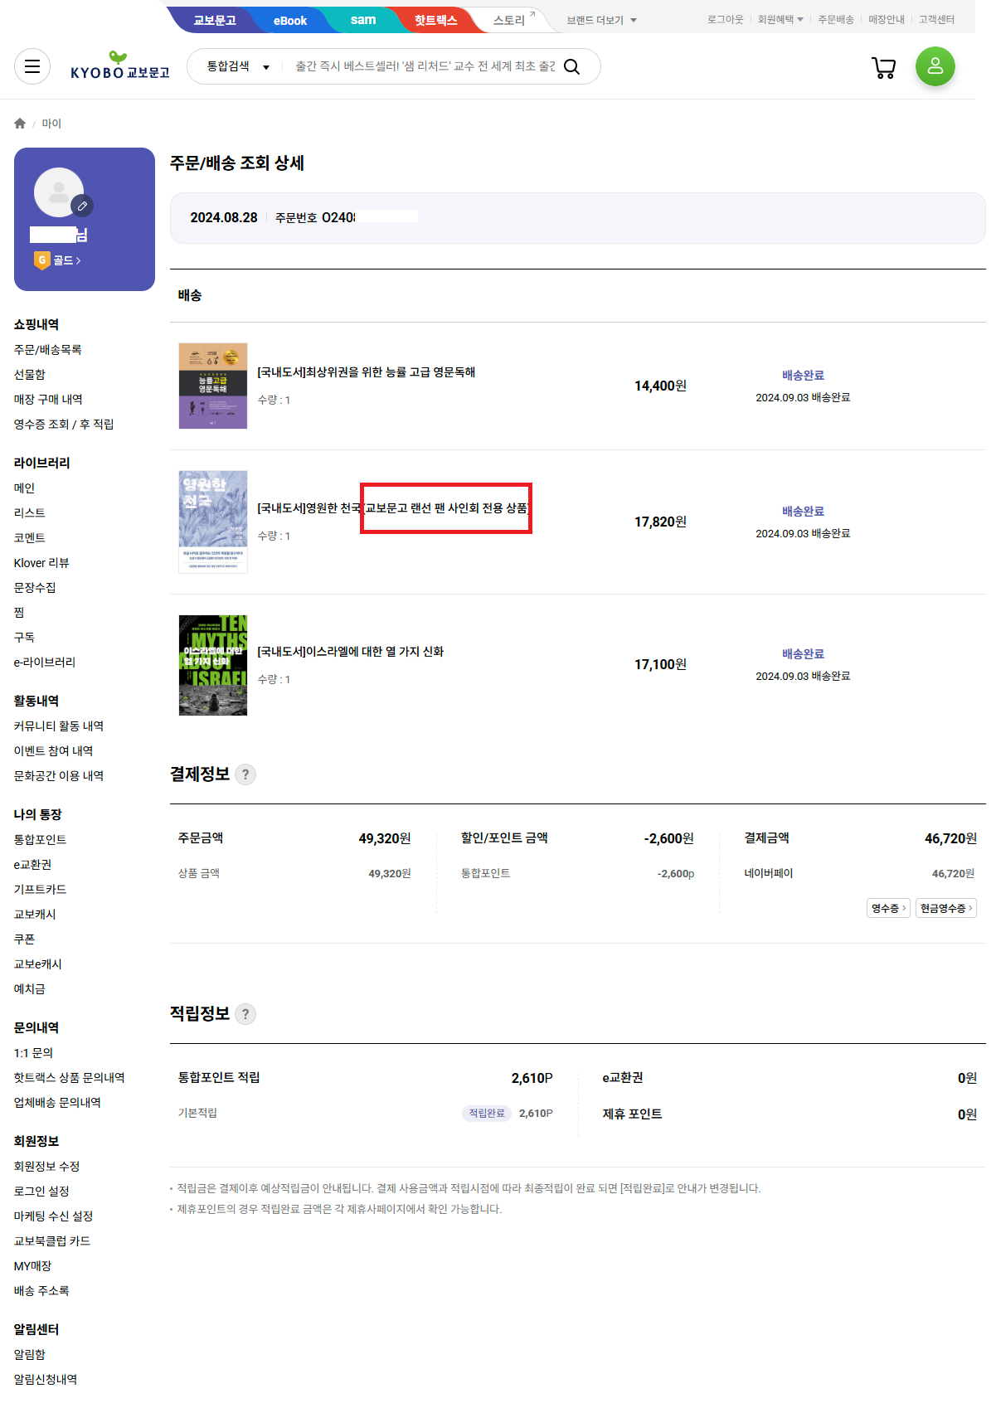Screen dimensions: 991x1403
Task: Open the 매장안내 link
Action: (x=887, y=19)
